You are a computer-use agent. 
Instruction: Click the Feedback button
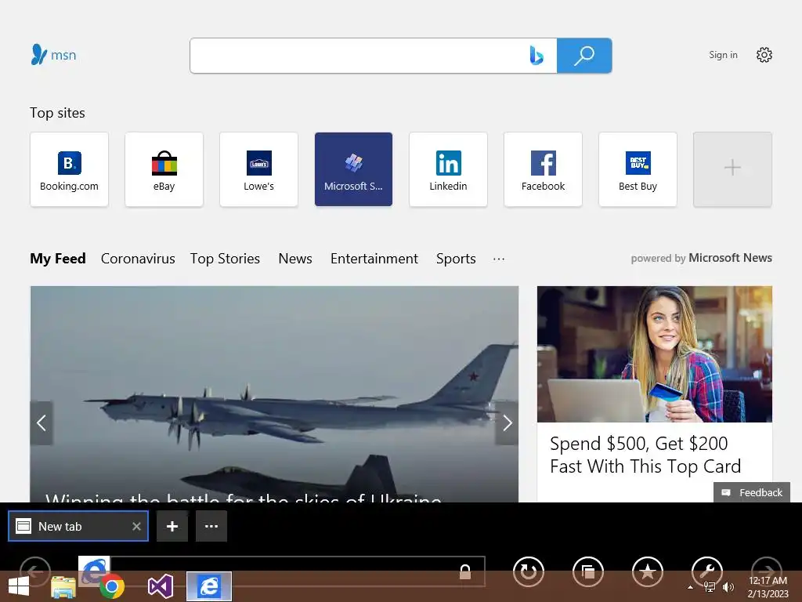coord(752,492)
